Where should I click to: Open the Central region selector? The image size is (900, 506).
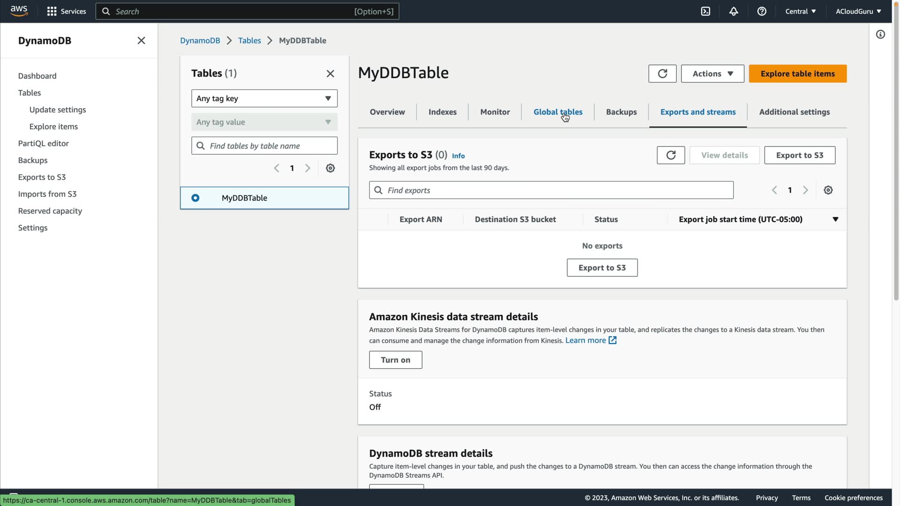click(x=800, y=11)
